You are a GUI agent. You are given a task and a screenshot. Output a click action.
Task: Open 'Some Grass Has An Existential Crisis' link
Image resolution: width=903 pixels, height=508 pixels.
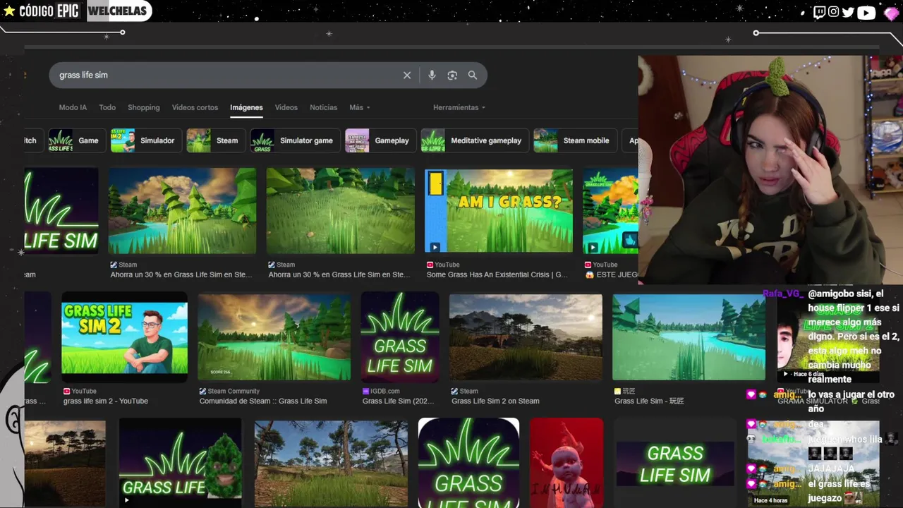coord(497,274)
